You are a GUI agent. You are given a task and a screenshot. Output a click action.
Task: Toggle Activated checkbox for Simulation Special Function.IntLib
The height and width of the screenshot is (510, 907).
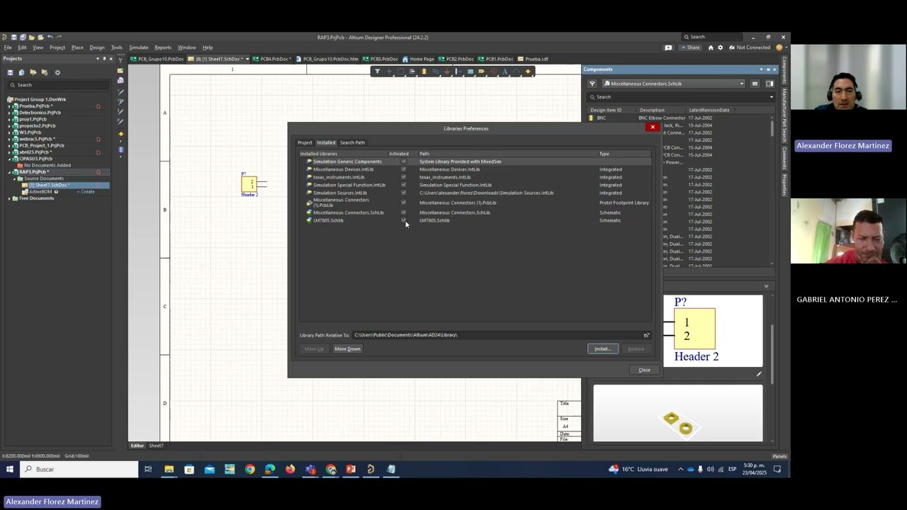point(404,185)
